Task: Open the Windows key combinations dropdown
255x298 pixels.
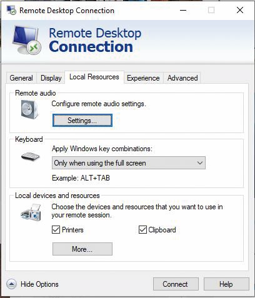Action: (x=129, y=163)
